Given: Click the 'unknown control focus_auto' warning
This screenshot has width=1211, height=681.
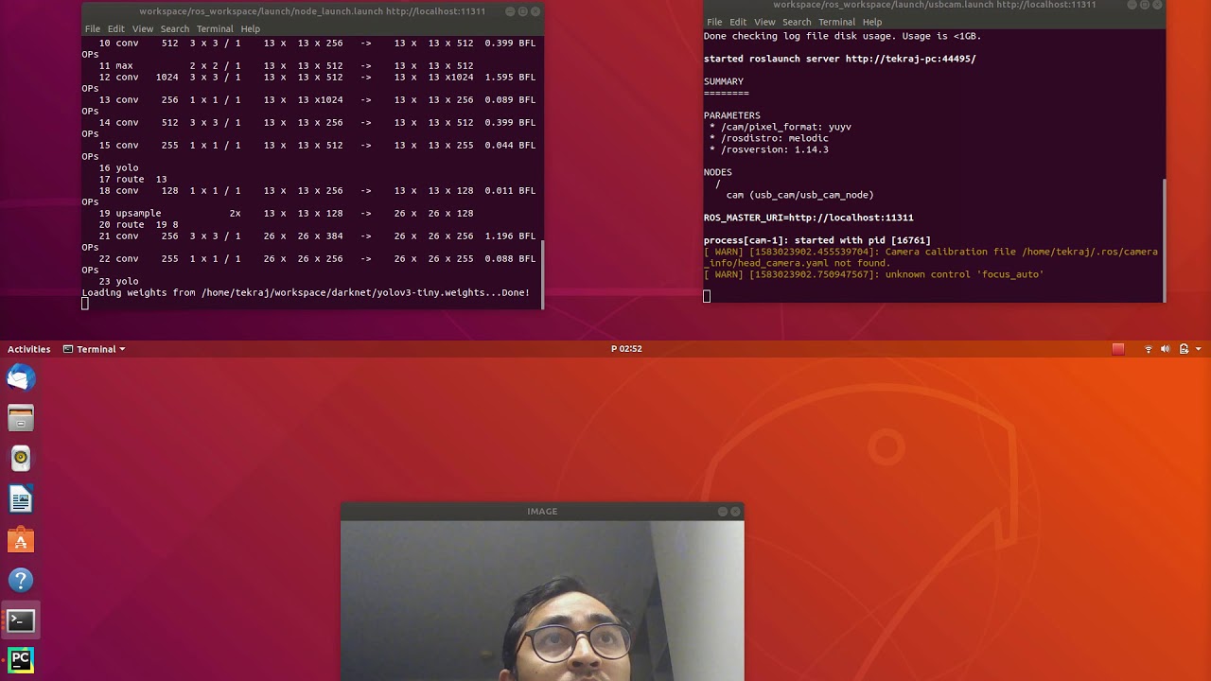Looking at the screenshot, I should pos(873,274).
